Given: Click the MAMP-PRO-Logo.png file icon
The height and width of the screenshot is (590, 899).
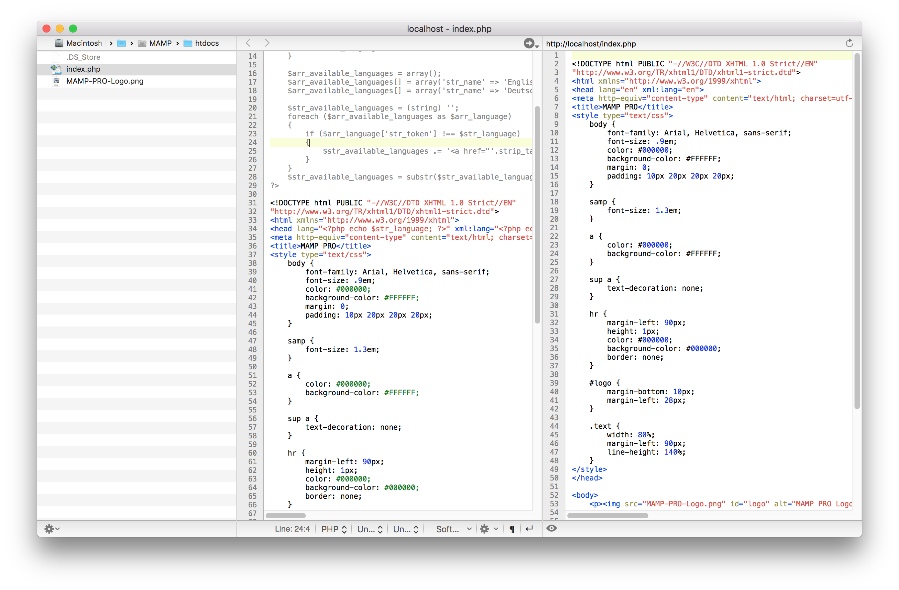Looking at the screenshot, I should pos(56,81).
